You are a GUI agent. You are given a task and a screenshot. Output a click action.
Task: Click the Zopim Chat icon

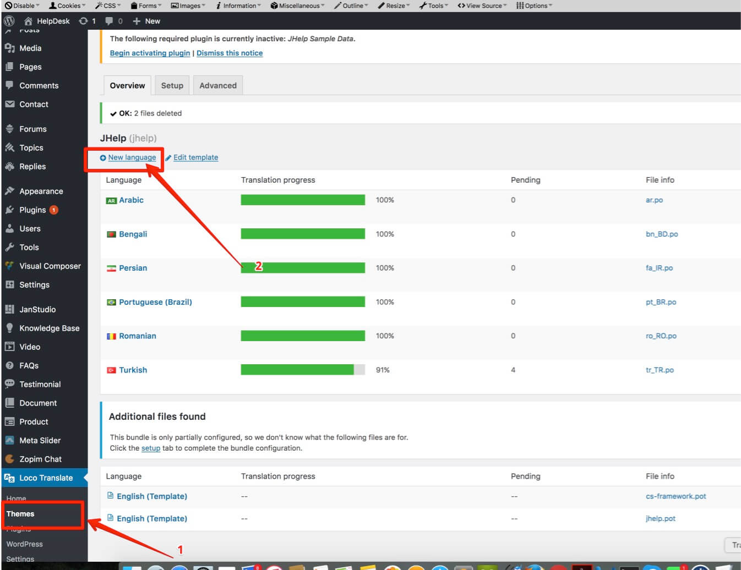point(9,459)
